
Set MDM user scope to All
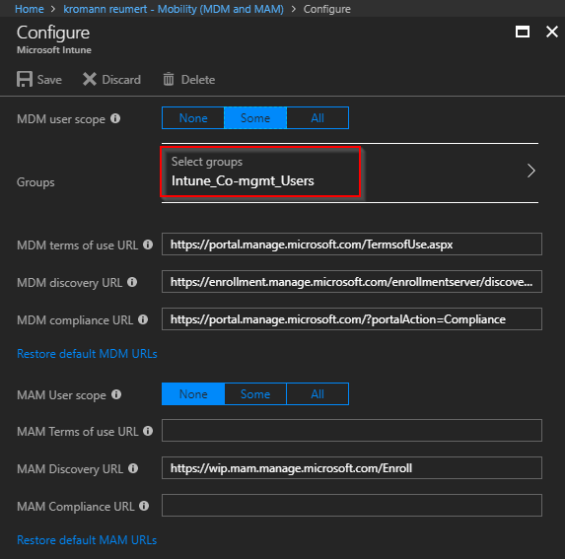(318, 117)
